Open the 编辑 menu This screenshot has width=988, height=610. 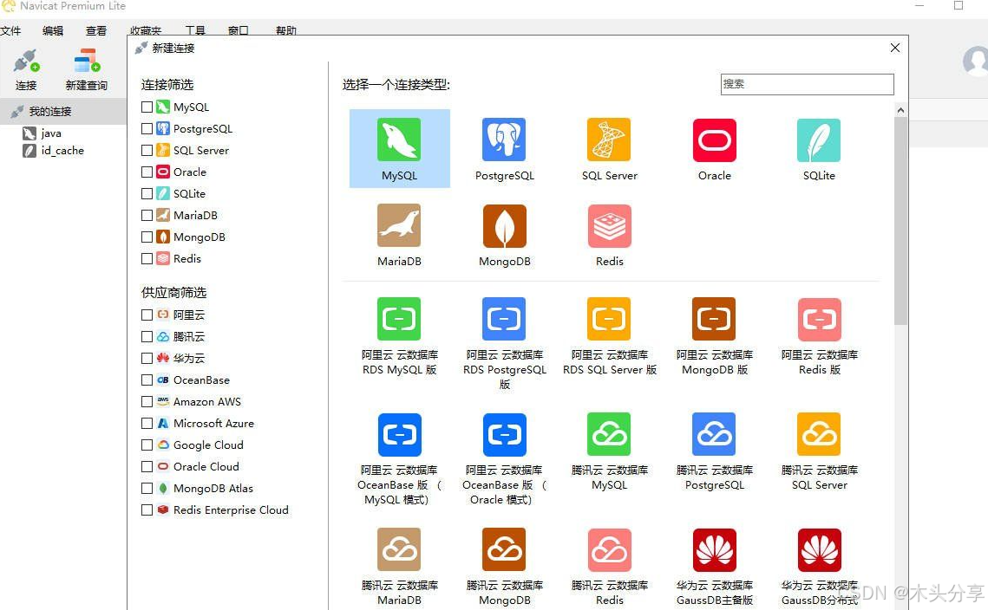point(53,30)
